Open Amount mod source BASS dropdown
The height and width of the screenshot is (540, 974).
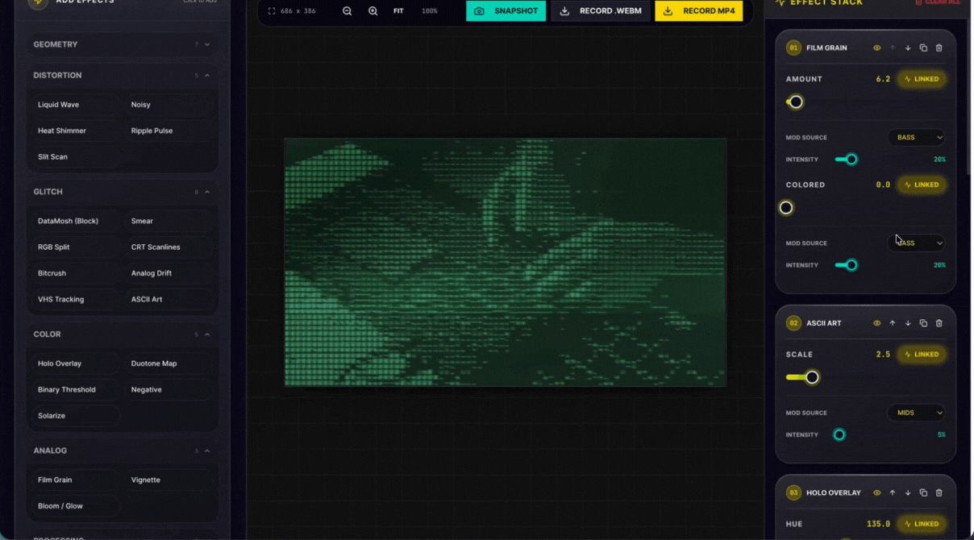[x=916, y=137]
